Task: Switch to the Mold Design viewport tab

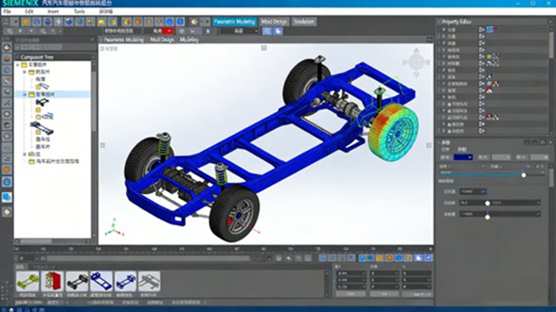Action: pyautogui.click(x=161, y=39)
